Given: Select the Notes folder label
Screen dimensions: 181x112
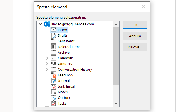Looking at the screenshot, I should click(63, 92).
